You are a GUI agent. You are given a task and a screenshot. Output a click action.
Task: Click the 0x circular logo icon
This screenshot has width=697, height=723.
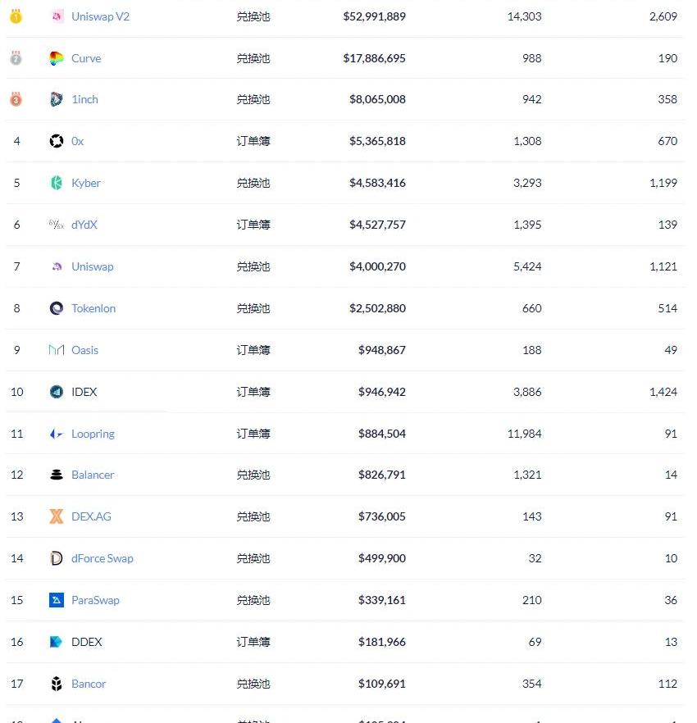(57, 141)
